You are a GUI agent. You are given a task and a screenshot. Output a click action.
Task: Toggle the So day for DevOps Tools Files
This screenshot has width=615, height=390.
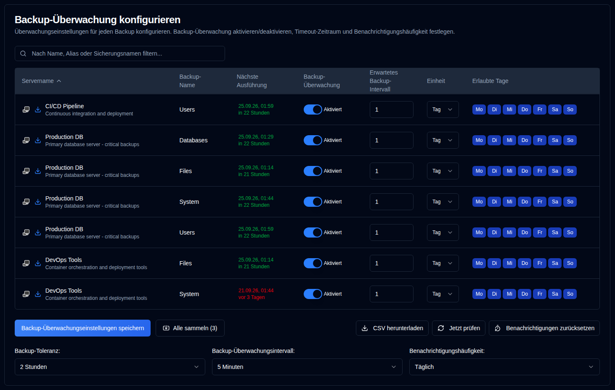(x=570, y=263)
